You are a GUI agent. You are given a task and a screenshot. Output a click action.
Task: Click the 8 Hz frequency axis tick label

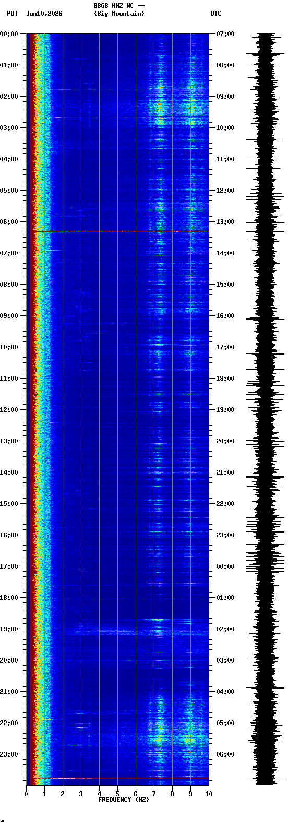pyautogui.click(x=172, y=794)
